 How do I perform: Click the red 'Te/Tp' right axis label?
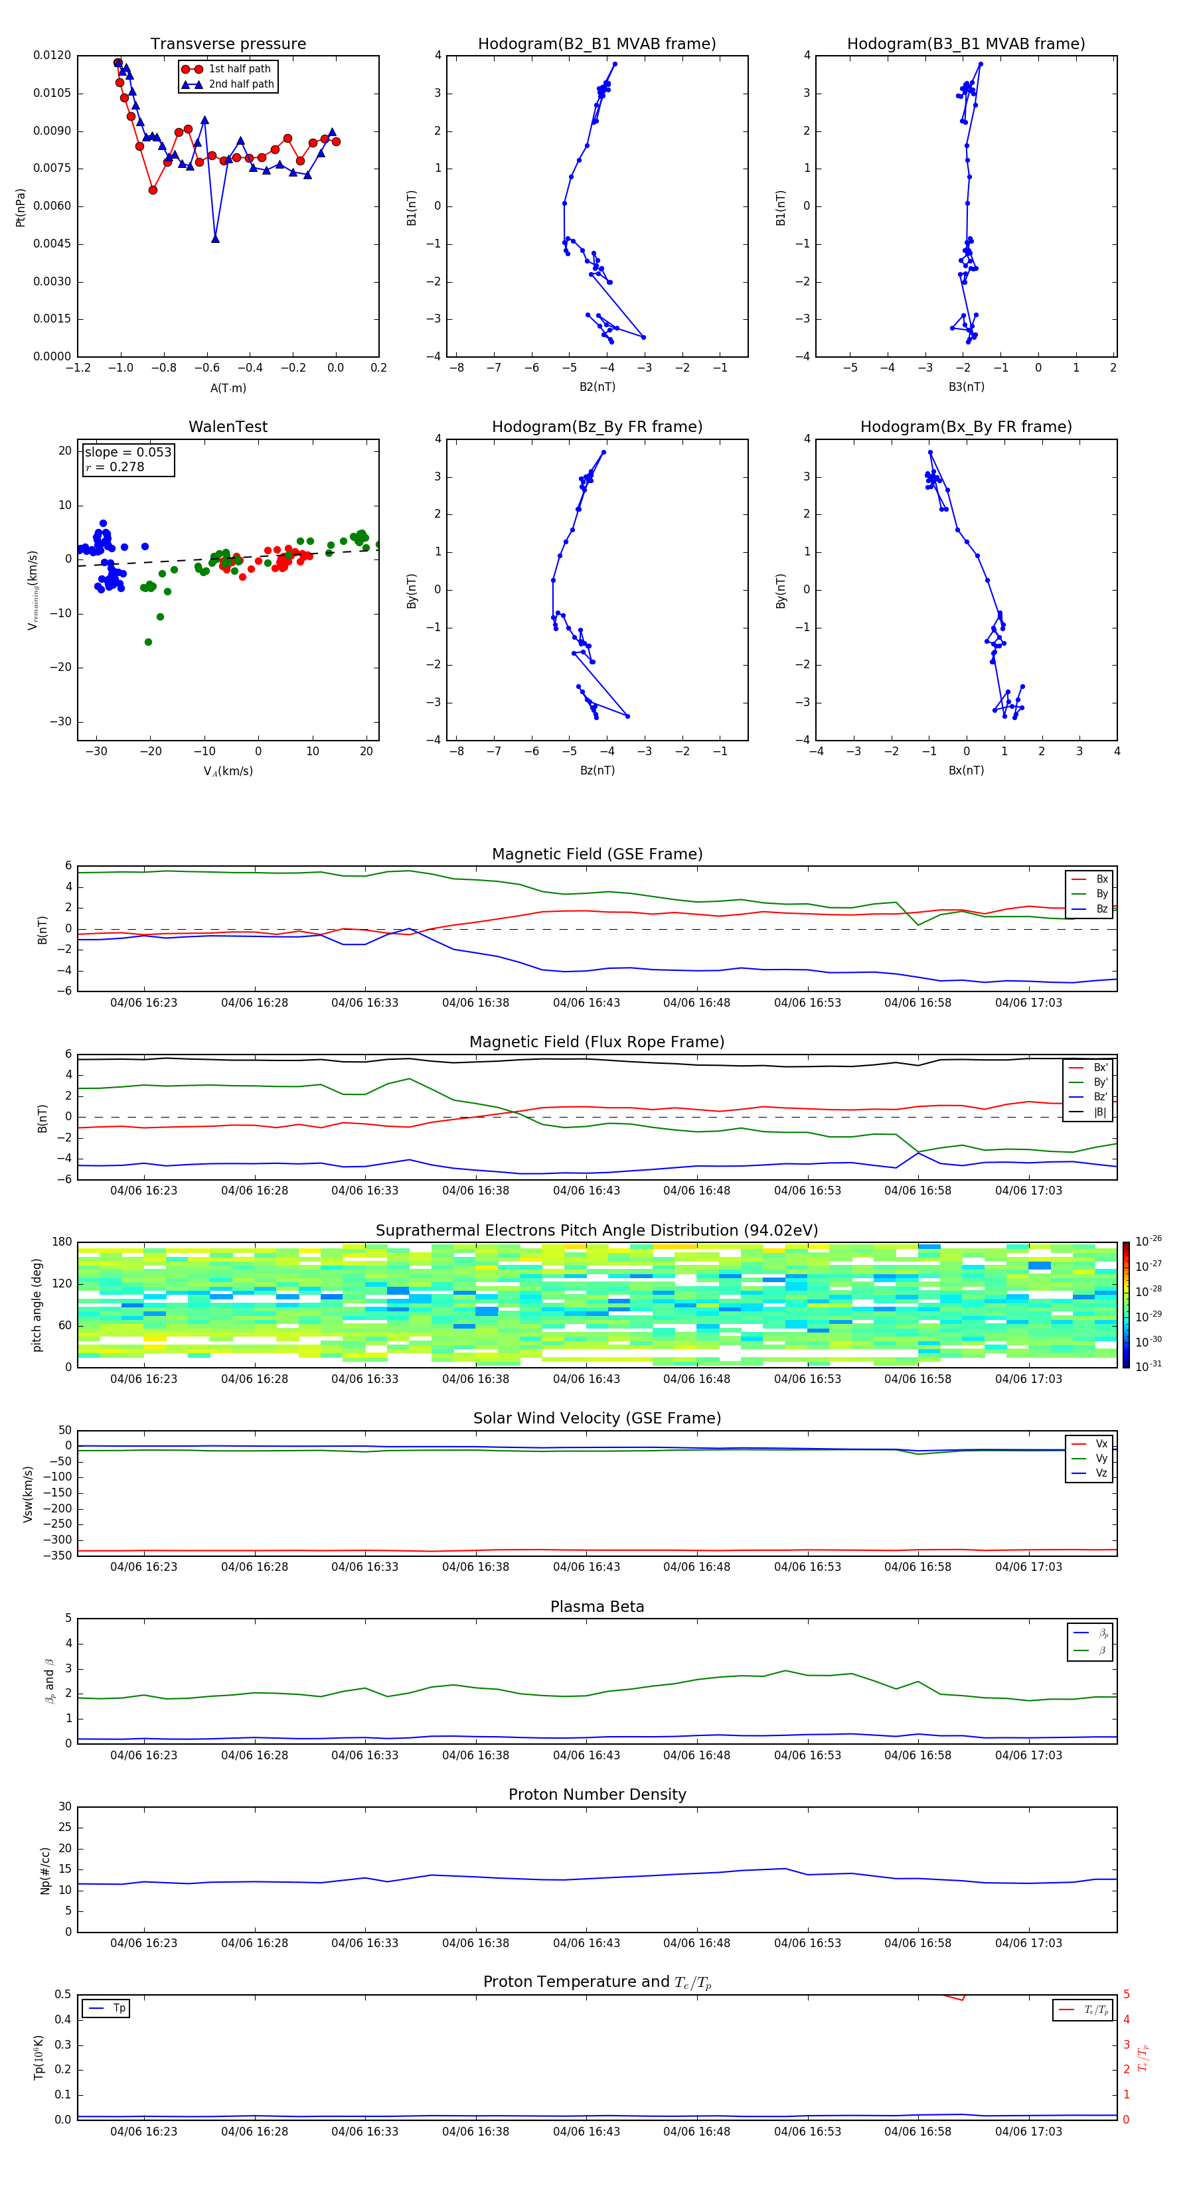(x=1143, y=2057)
